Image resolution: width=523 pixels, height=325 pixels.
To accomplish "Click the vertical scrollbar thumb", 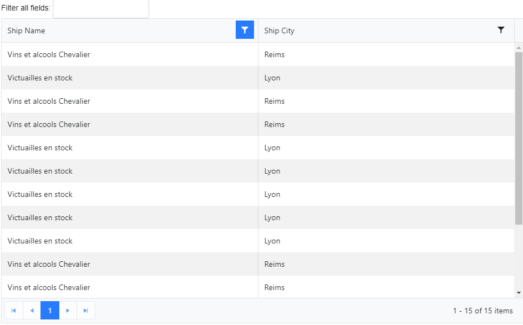I will click(x=519, y=138).
